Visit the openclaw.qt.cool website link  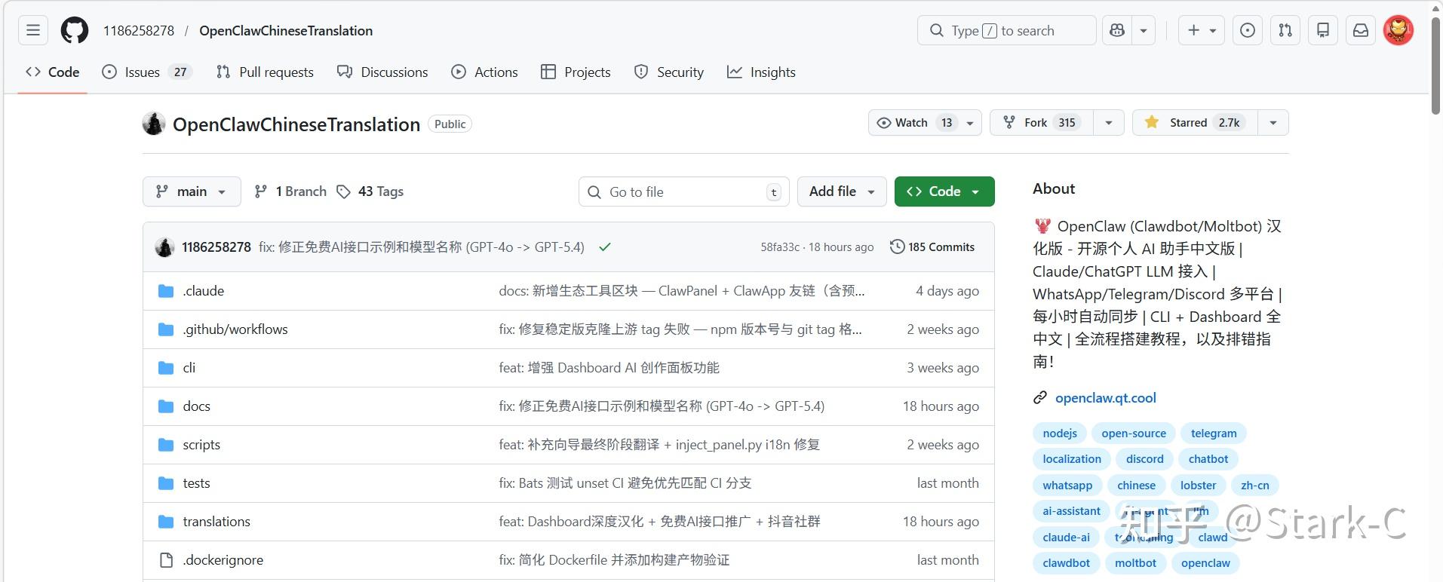(x=1105, y=398)
